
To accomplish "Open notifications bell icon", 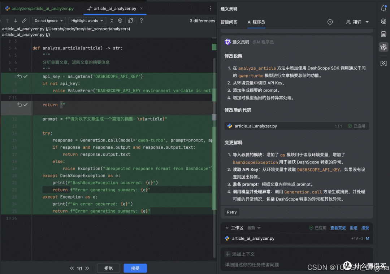I will pyautogui.click(x=383, y=8).
